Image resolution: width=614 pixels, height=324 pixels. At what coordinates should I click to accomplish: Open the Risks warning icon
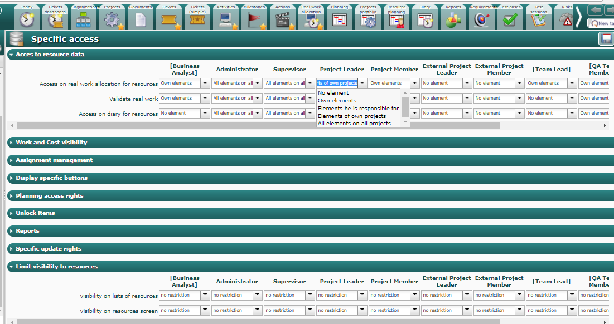567,19
